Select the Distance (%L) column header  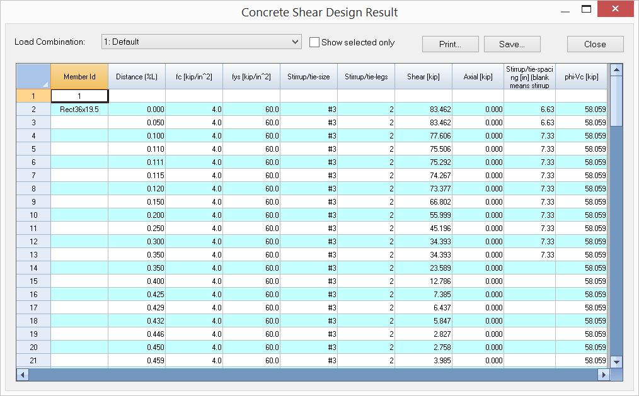click(136, 76)
